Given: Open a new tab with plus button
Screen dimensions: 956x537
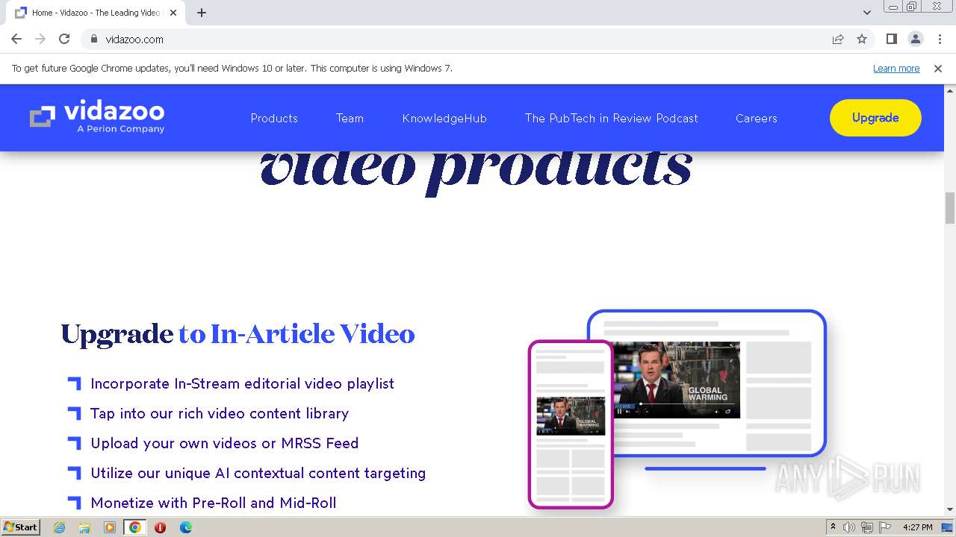Looking at the screenshot, I should tap(202, 13).
